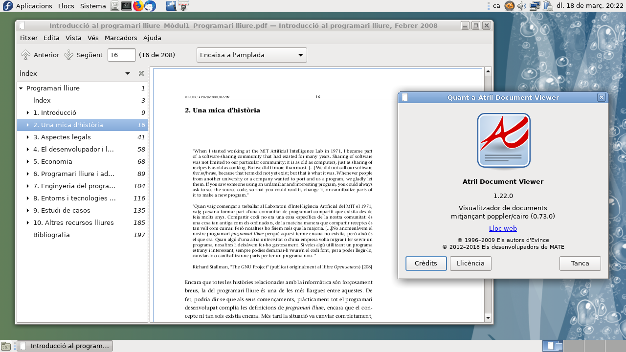
Task: Click the 'ca' keyboard layout indicator
Action: click(496, 6)
